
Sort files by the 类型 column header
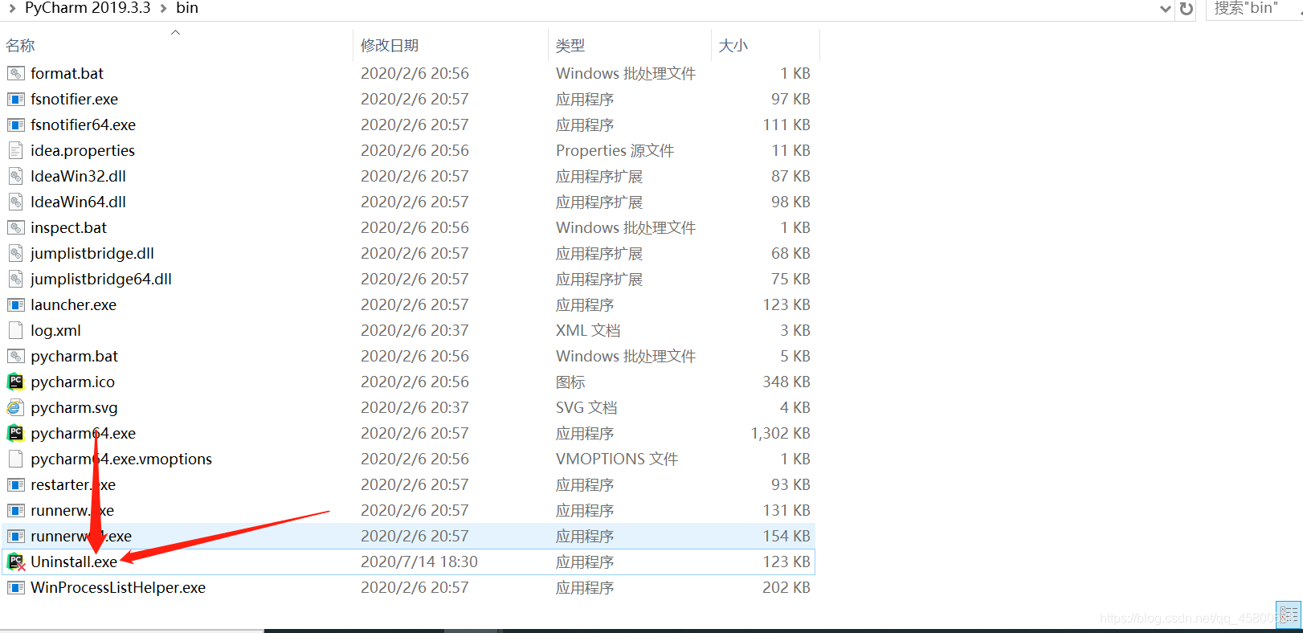(x=570, y=46)
